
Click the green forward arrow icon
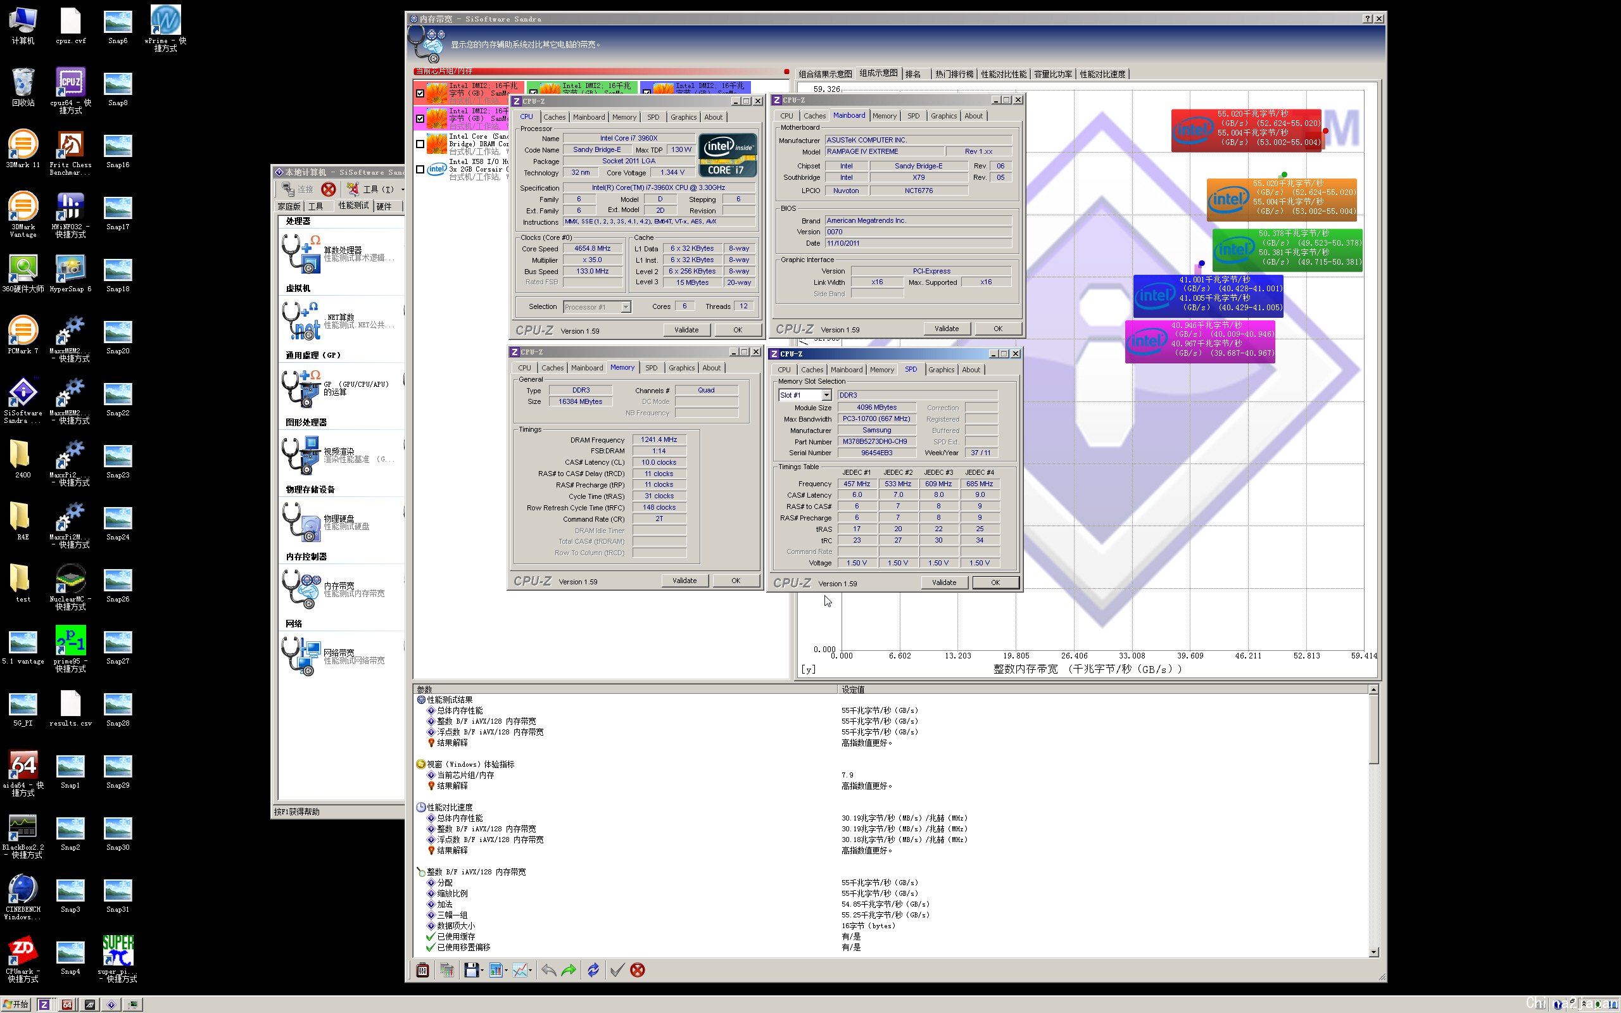tap(569, 969)
